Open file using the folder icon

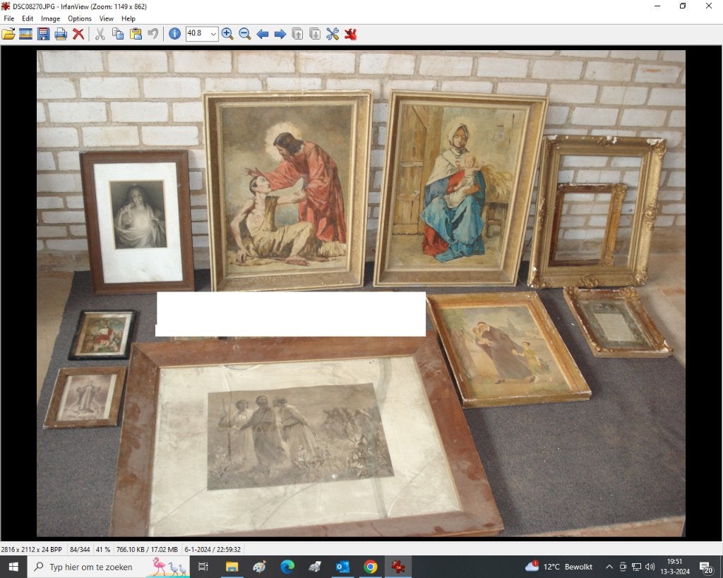coord(8,34)
